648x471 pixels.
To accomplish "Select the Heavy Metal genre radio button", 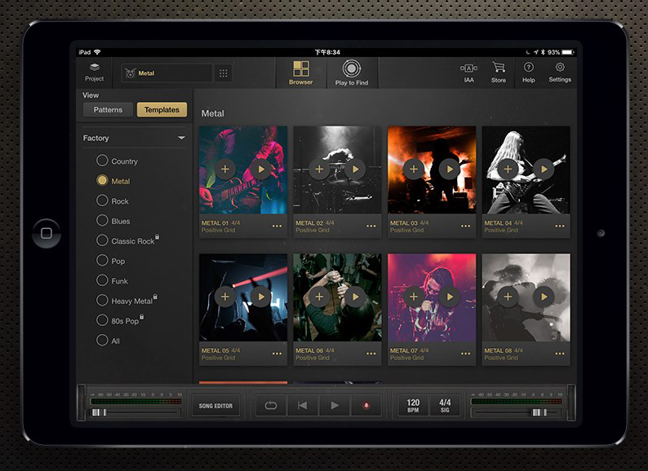I will 102,300.
